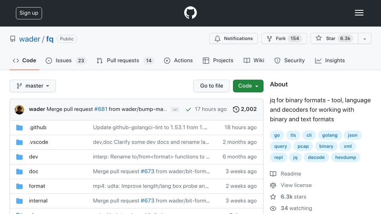The image size is (381, 214).
Task: Open the fq repository link
Action: point(50,39)
